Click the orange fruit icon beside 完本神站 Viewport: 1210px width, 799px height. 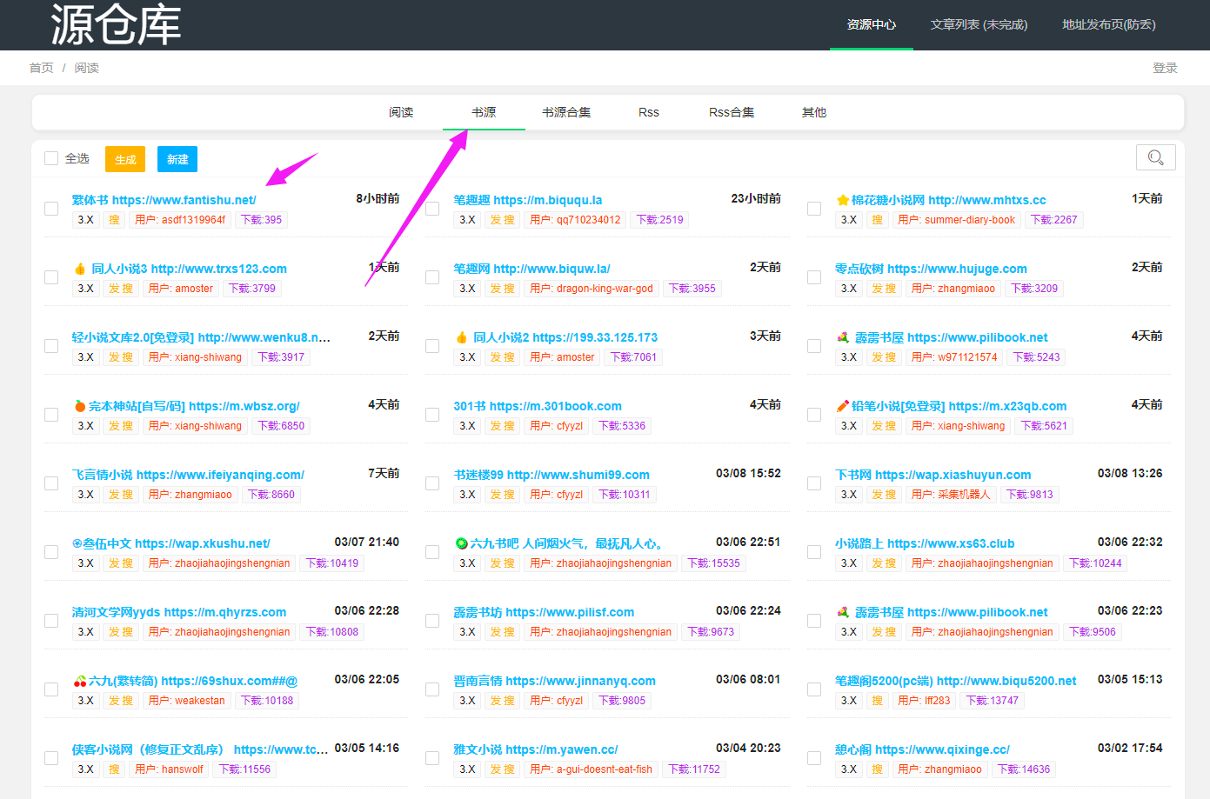[x=79, y=406]
